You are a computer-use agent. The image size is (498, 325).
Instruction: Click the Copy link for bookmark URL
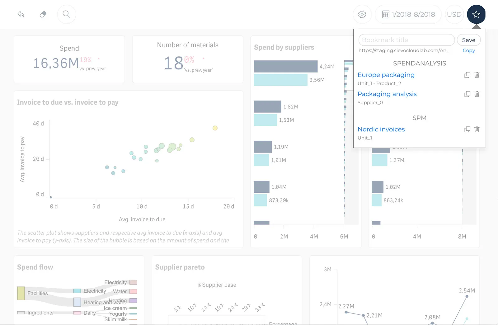pyautogui.click(x=468, y=50)
